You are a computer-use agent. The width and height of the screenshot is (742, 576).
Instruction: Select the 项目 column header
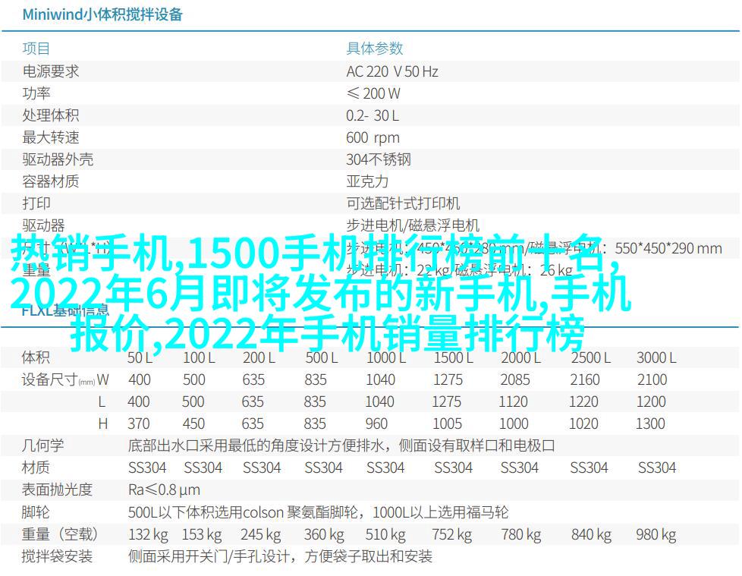click(x=36, y=49)
